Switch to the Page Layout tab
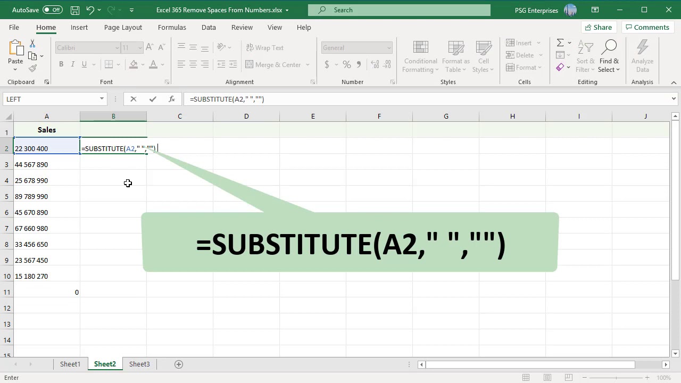The height and width of the screenshot is (383, 681). (123, 27)
